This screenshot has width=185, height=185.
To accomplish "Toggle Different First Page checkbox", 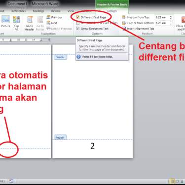I will pos(77,17).
